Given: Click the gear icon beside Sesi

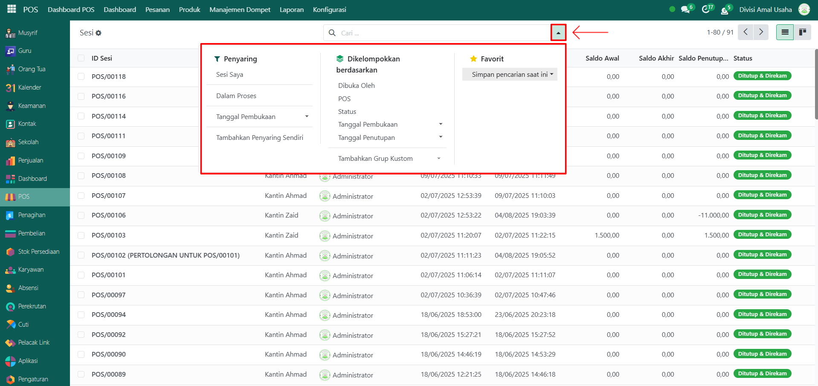Looking at the screenshot, I should tap(99, 33).
